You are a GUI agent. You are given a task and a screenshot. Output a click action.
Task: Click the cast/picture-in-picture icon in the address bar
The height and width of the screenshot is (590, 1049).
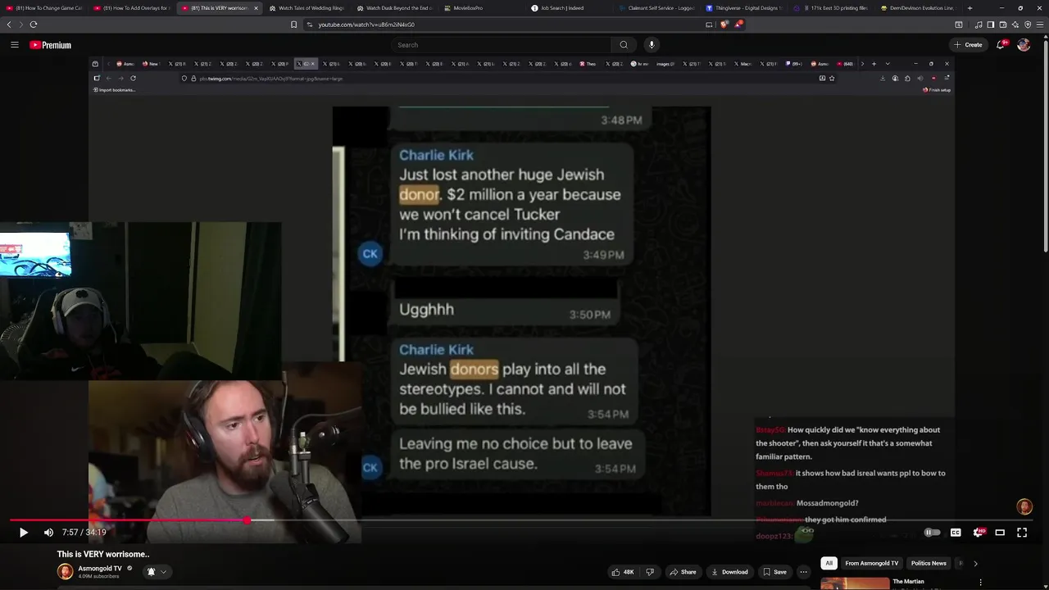click(x=709, y=25)
